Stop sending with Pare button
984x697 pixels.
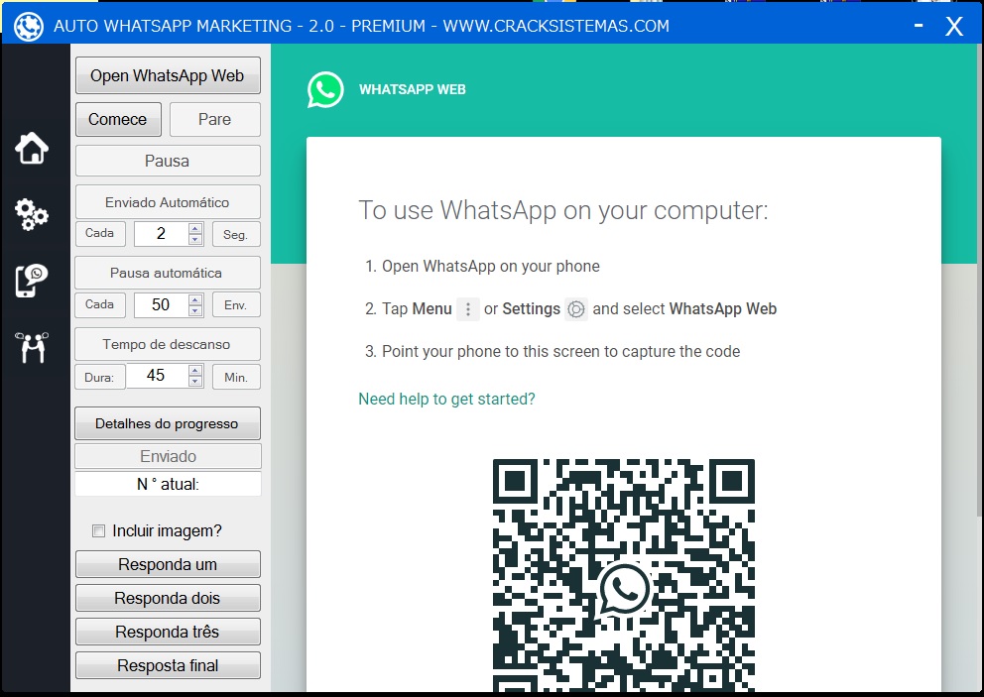coord(214,119)
